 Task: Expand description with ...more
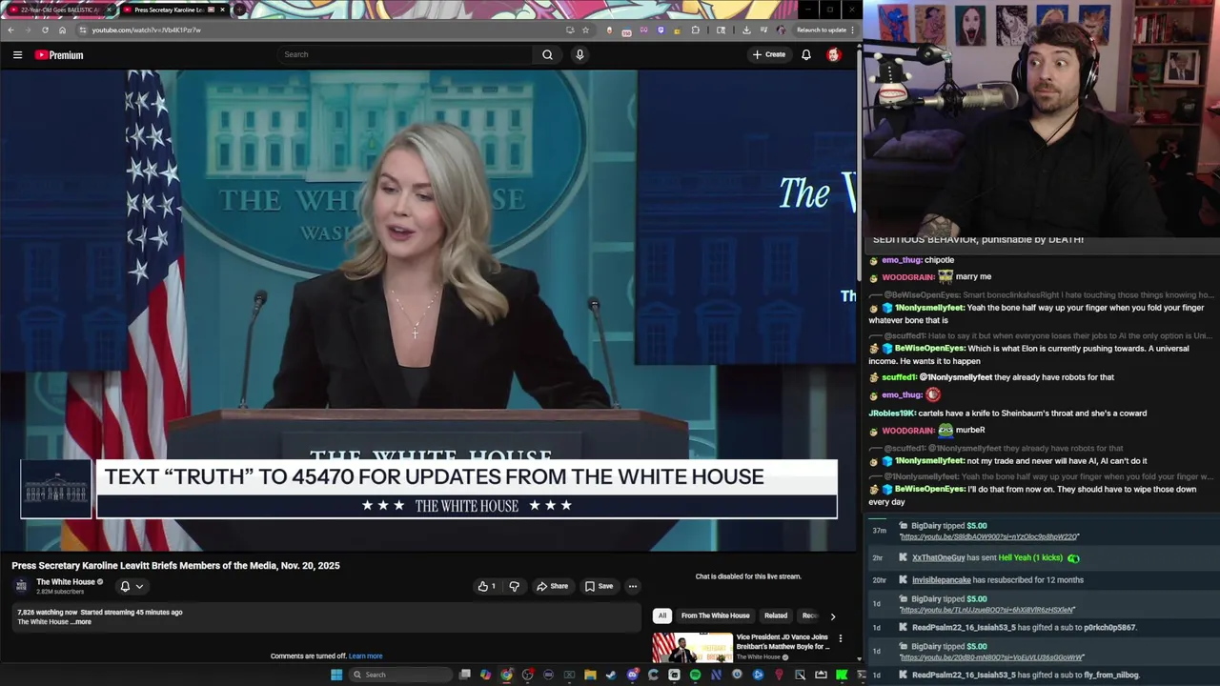click(x=81, y=622)
